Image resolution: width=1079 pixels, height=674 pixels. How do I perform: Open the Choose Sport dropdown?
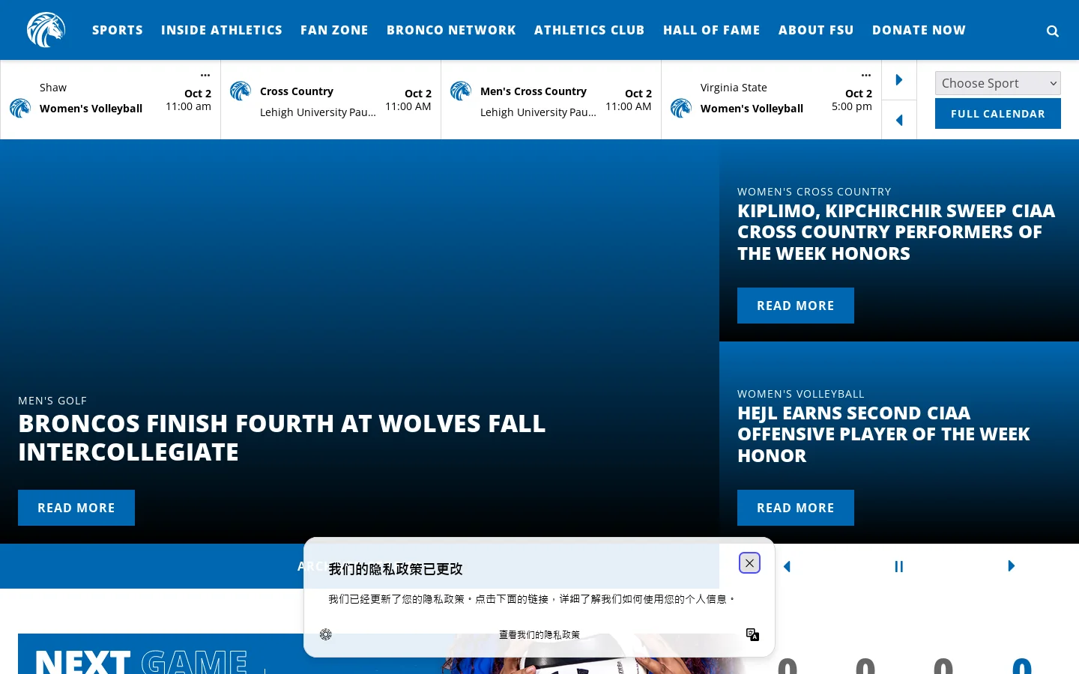pos(998,83)
